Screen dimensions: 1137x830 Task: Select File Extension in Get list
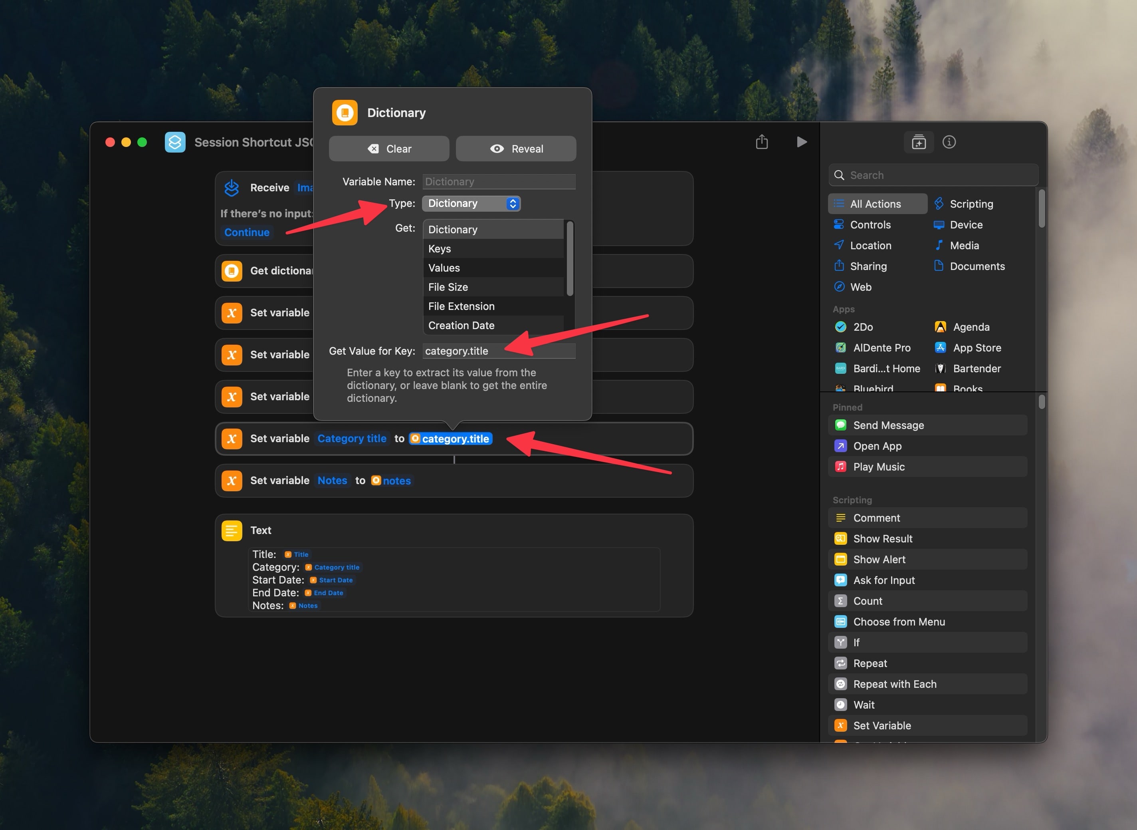(461, 306)
